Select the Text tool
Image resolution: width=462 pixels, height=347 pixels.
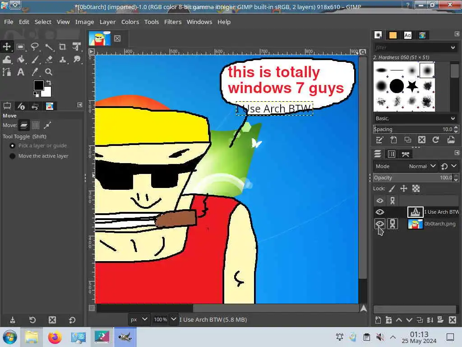click(21, 72)
